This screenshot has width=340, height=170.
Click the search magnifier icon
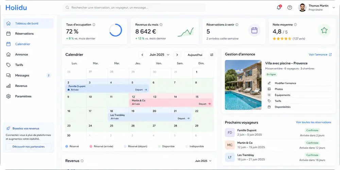pyautogui.click(x=67, y=7)
